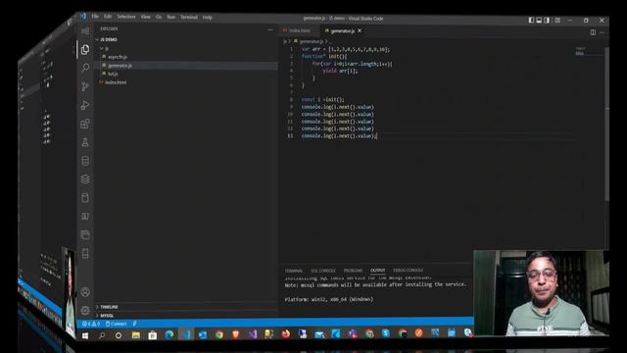
Task: Open File Explorer from taskbar
Action: [136, 335]
